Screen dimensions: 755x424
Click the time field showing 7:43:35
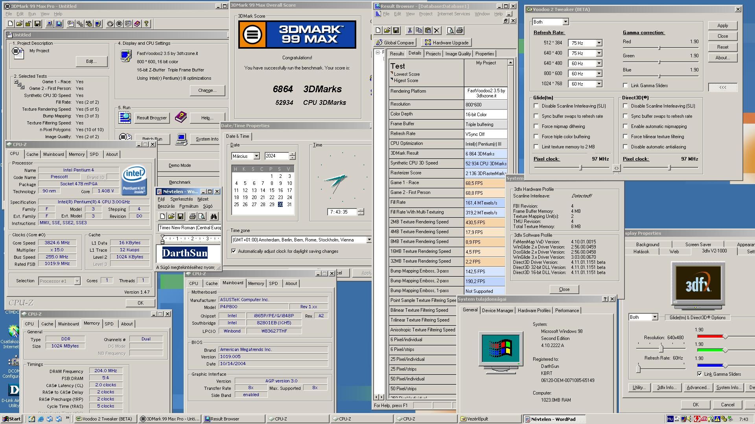[342, 212]
